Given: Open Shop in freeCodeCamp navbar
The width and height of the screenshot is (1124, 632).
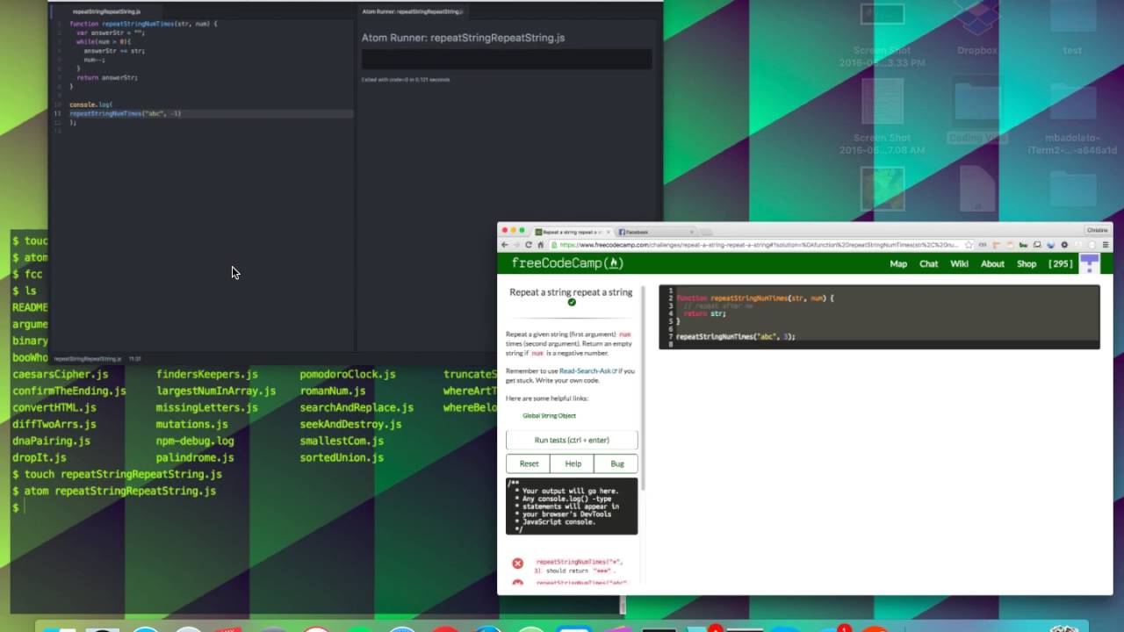Looking at the screenshot, I should pos(1027,263).
